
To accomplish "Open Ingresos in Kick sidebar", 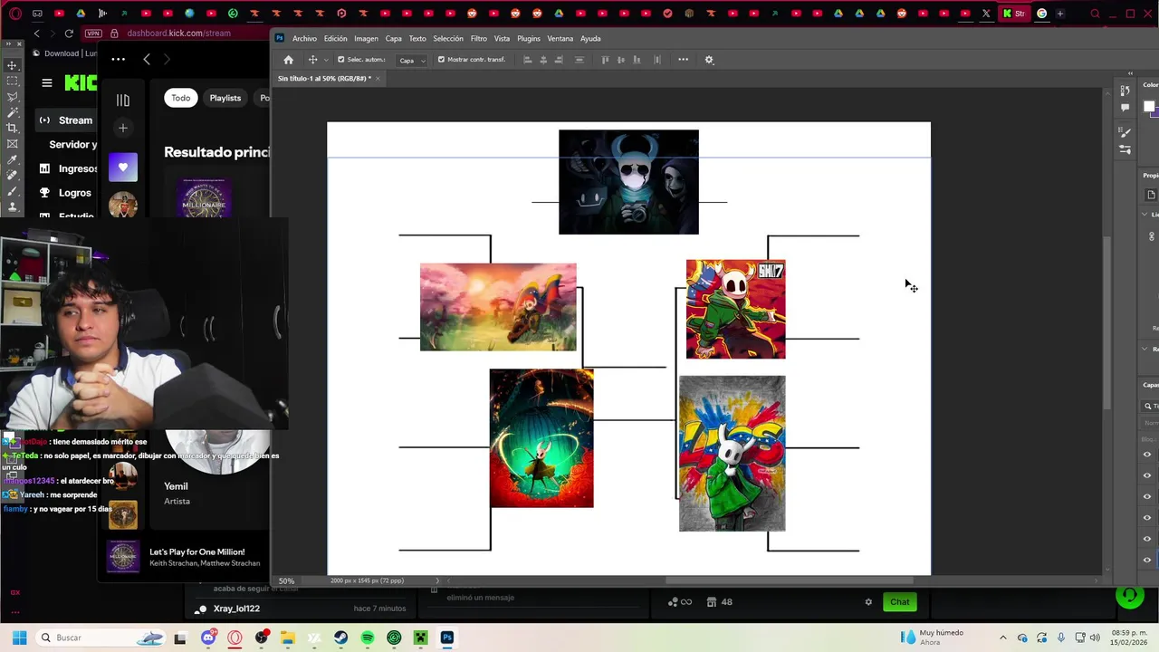I will click(x=69, y=168).
